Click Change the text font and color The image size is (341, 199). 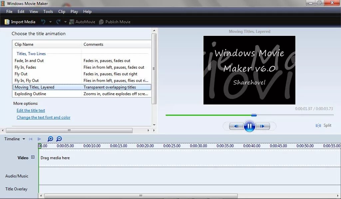tap(44, 117)
